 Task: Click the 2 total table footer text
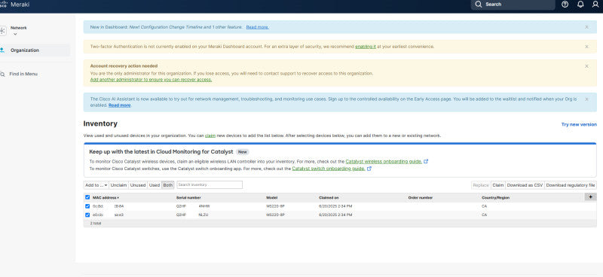(96, 224)
